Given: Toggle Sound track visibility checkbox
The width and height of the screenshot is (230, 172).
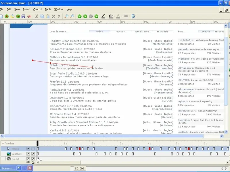Looking at the screenshot, I should point(28,159).
